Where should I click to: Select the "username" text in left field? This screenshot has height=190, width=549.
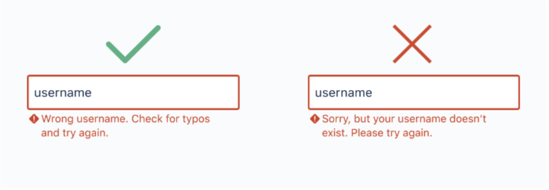tap(63, 93)
